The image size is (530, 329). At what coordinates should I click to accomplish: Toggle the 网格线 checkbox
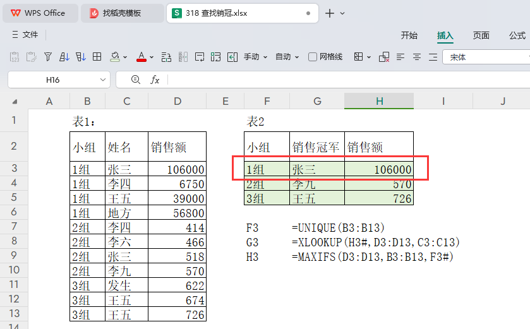pyautogui.click(x=313, y=57)
